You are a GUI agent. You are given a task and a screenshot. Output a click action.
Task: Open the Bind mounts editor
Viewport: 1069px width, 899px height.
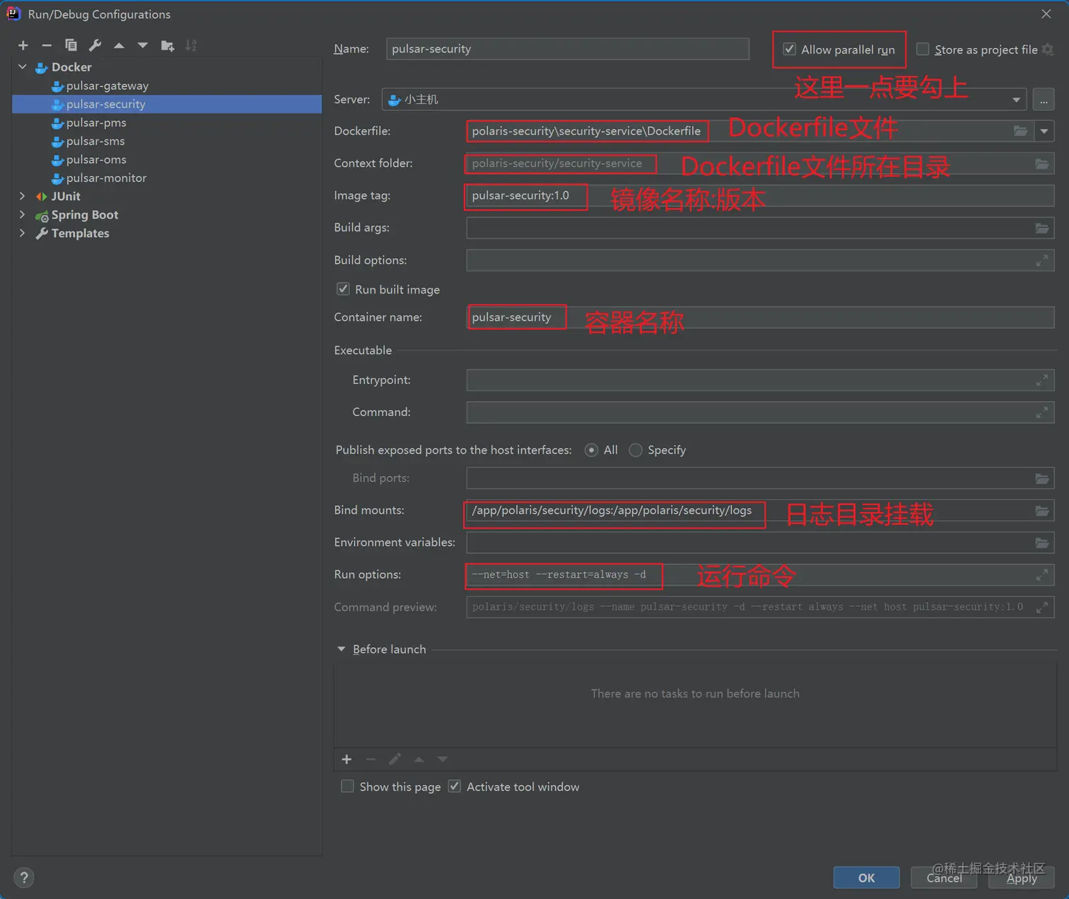click(x=1042, y=511)
